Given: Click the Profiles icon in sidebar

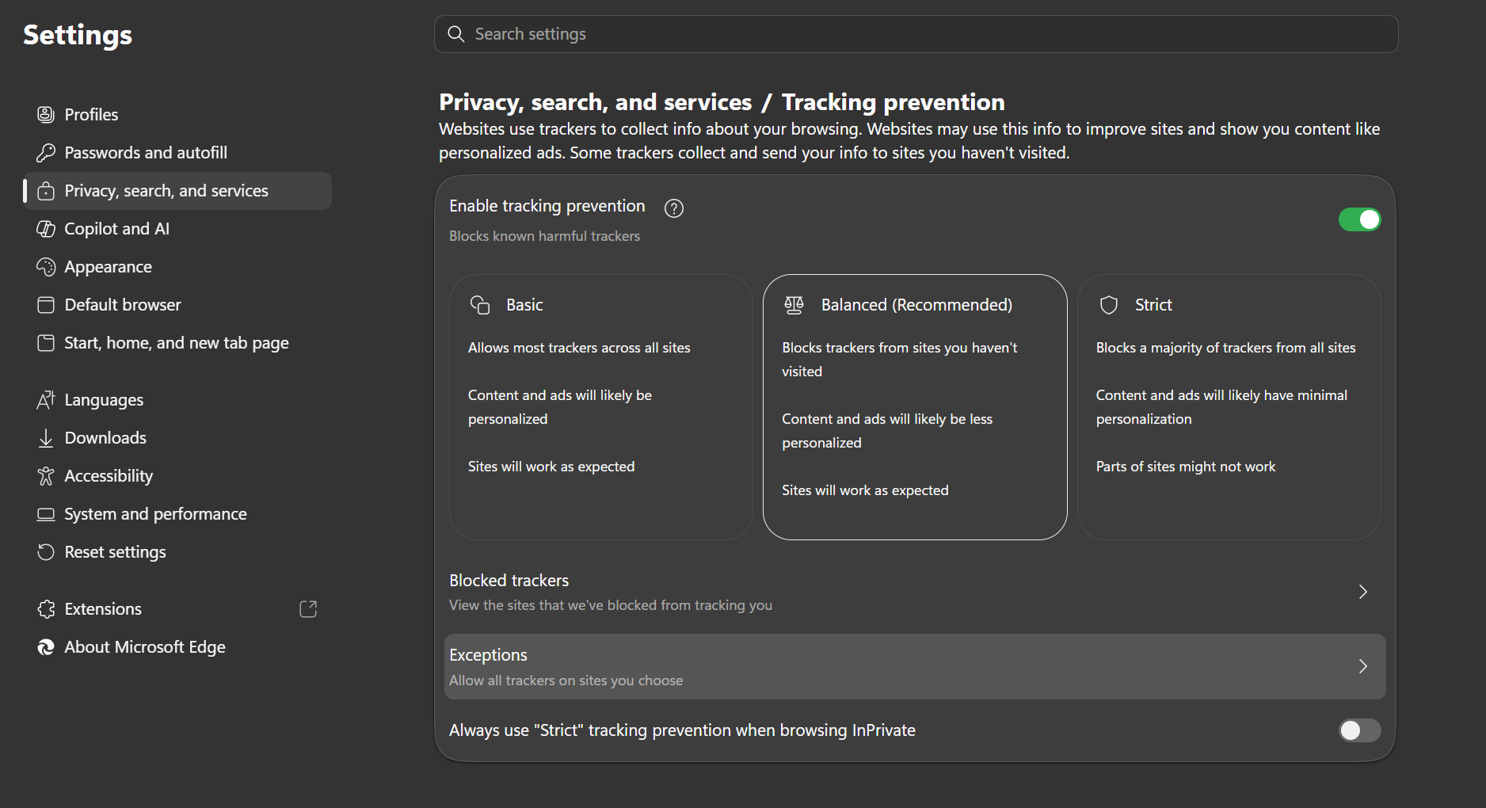Looking at the screenshot, I should [46, 115].
